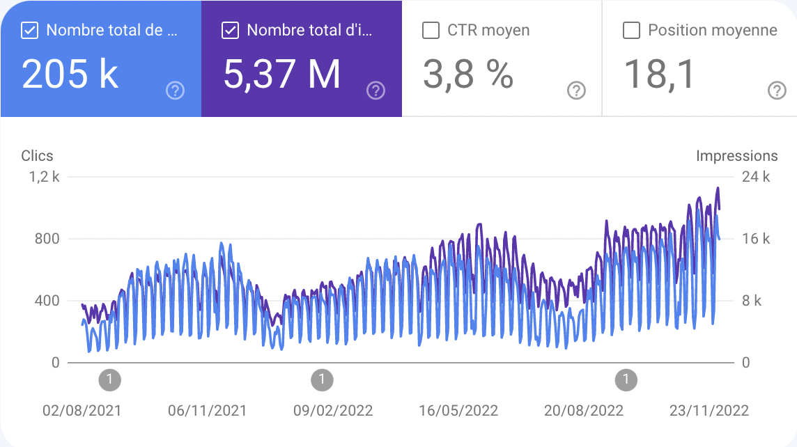Click help icon in Position moyenne card
The height and width of the screenshot is (447, 797).
pos(777,91)
